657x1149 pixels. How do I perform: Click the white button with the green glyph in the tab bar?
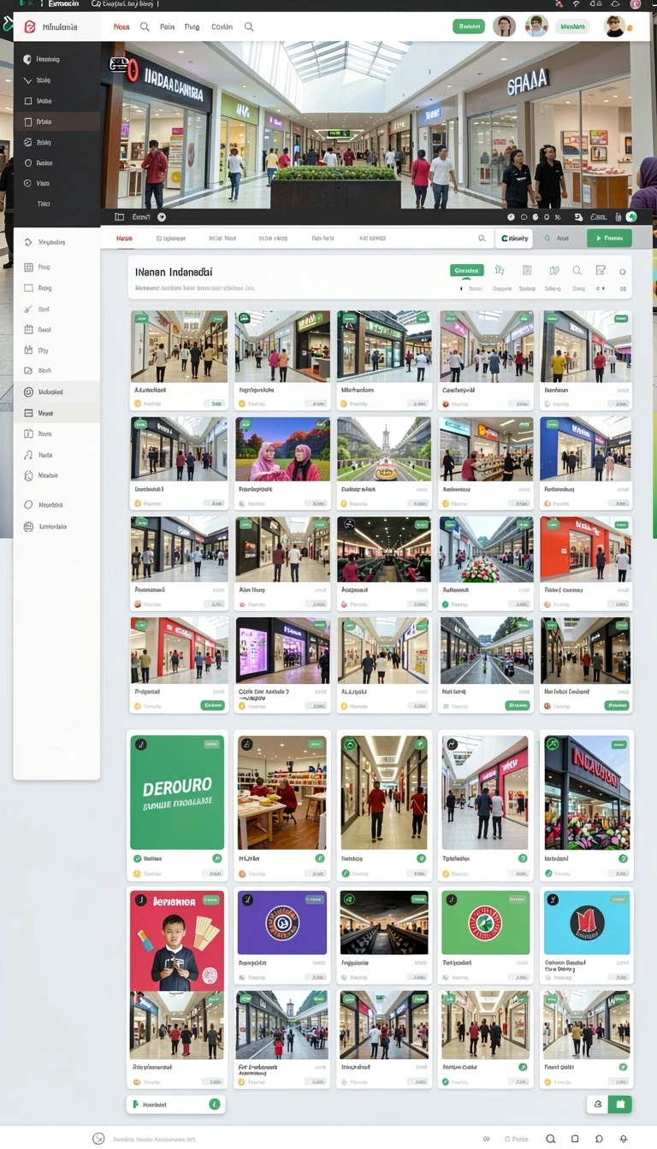(514, 239)
